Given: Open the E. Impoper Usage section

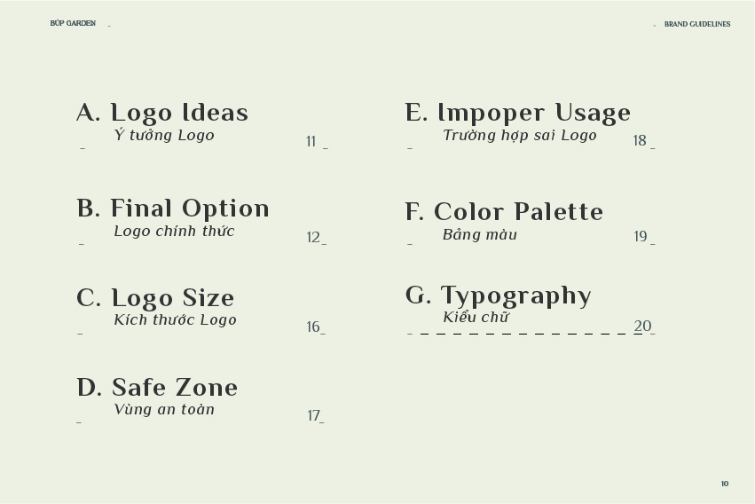Looking at the screenshot, I should [517, 113].
